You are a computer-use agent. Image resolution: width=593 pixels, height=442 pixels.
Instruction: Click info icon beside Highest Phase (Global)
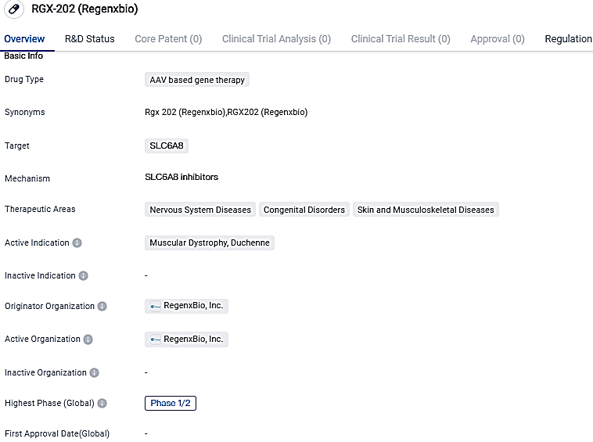tap(102, 404)
